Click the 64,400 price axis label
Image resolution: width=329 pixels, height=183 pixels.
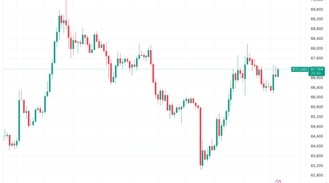(316, 137)
